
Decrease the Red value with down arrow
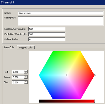point(26,73)
